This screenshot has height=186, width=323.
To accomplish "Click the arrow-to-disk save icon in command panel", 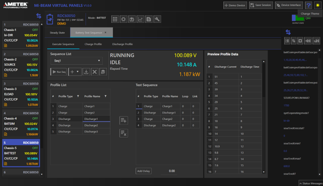I will [x=308, y=41].
